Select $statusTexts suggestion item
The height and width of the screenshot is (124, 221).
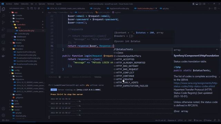click(143, 49)
